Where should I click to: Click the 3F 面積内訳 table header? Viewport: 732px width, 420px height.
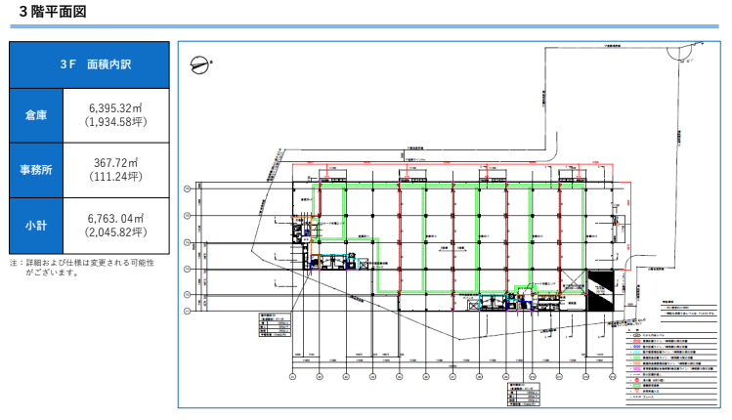click(89, 63)
